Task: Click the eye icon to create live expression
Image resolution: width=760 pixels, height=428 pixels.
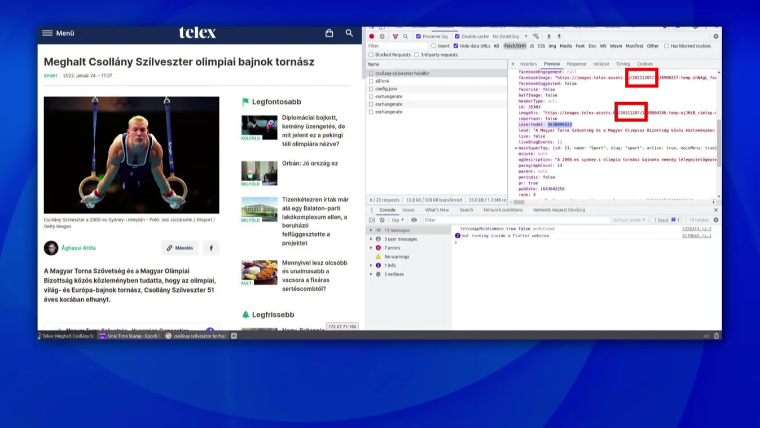Action: pos(414,220)
